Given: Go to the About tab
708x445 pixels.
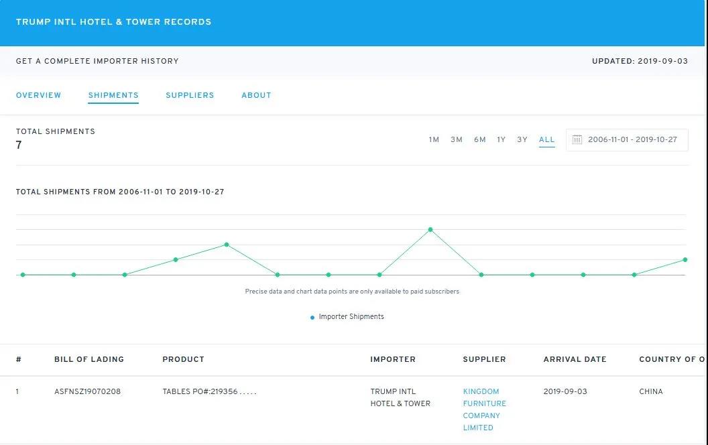Looking at the screenshot, I should click(256, 95).
